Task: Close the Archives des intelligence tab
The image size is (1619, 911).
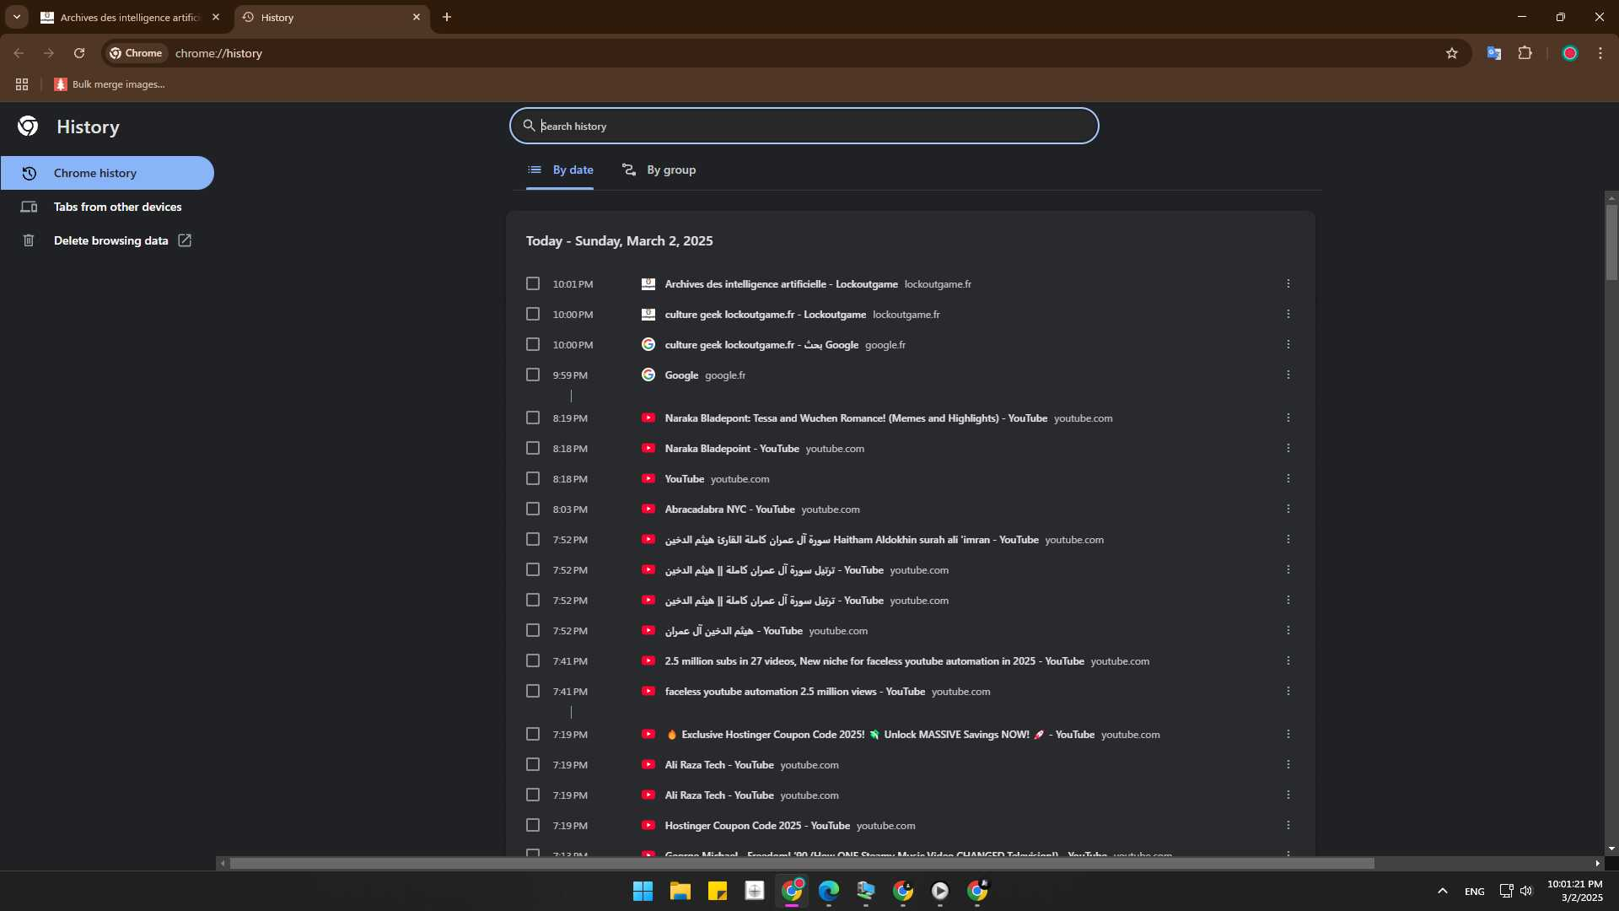Action: pyautogui.click(x=216, y=17)
